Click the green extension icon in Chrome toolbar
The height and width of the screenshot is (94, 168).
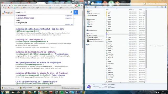(x=79, y=5)
